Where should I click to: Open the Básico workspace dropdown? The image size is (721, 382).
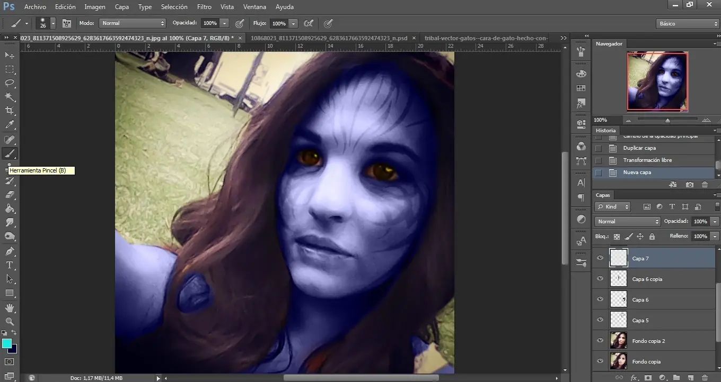coord(687,24)
